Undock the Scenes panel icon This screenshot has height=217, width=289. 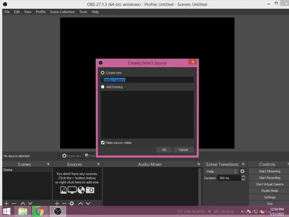pyautogui.click(x=48, y=164)
